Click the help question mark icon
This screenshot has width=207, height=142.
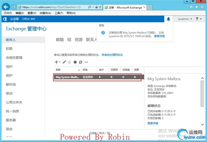(x=197, y=19)
